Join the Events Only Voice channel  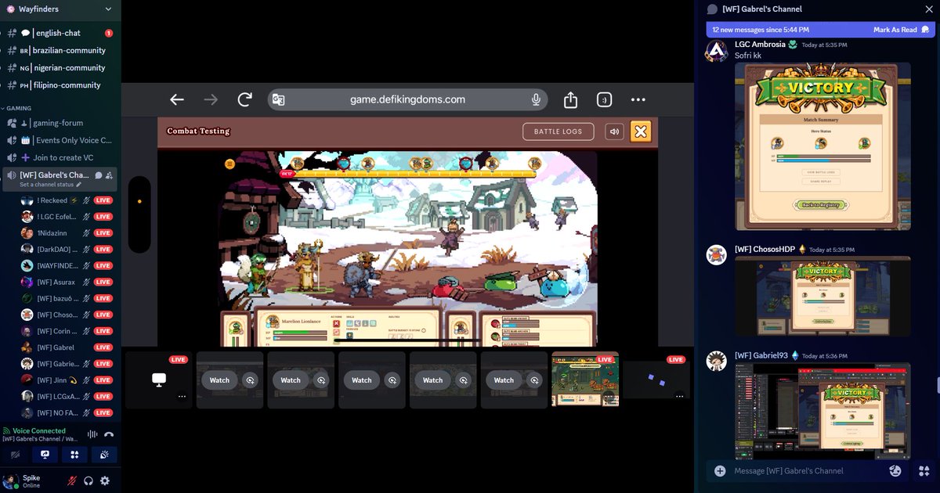coord(60,140)
